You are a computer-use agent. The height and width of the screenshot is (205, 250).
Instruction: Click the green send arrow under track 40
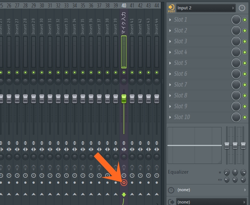[x=124, y=195]
